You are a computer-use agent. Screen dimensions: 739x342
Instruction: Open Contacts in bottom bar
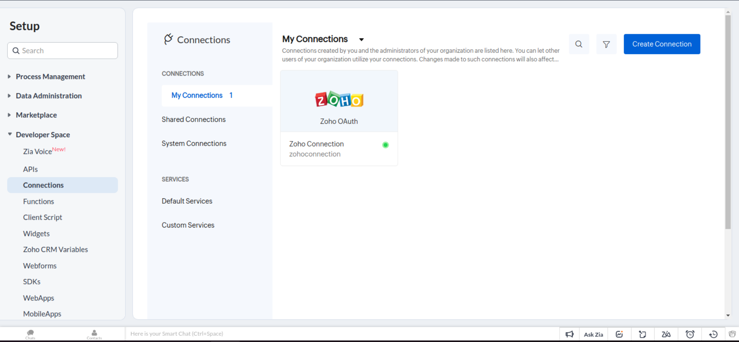pyautogui.click(x=94, y=334)
